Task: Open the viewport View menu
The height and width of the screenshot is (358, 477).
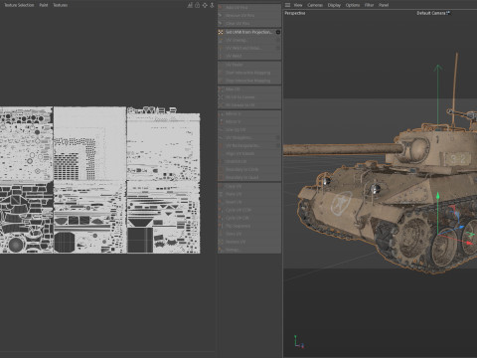Action: click(x=298, y=5)
